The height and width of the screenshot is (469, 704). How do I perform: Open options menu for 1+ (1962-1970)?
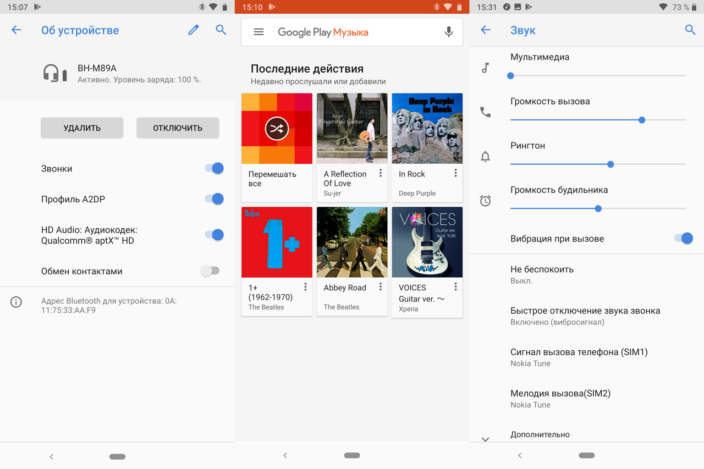point(305,287)
